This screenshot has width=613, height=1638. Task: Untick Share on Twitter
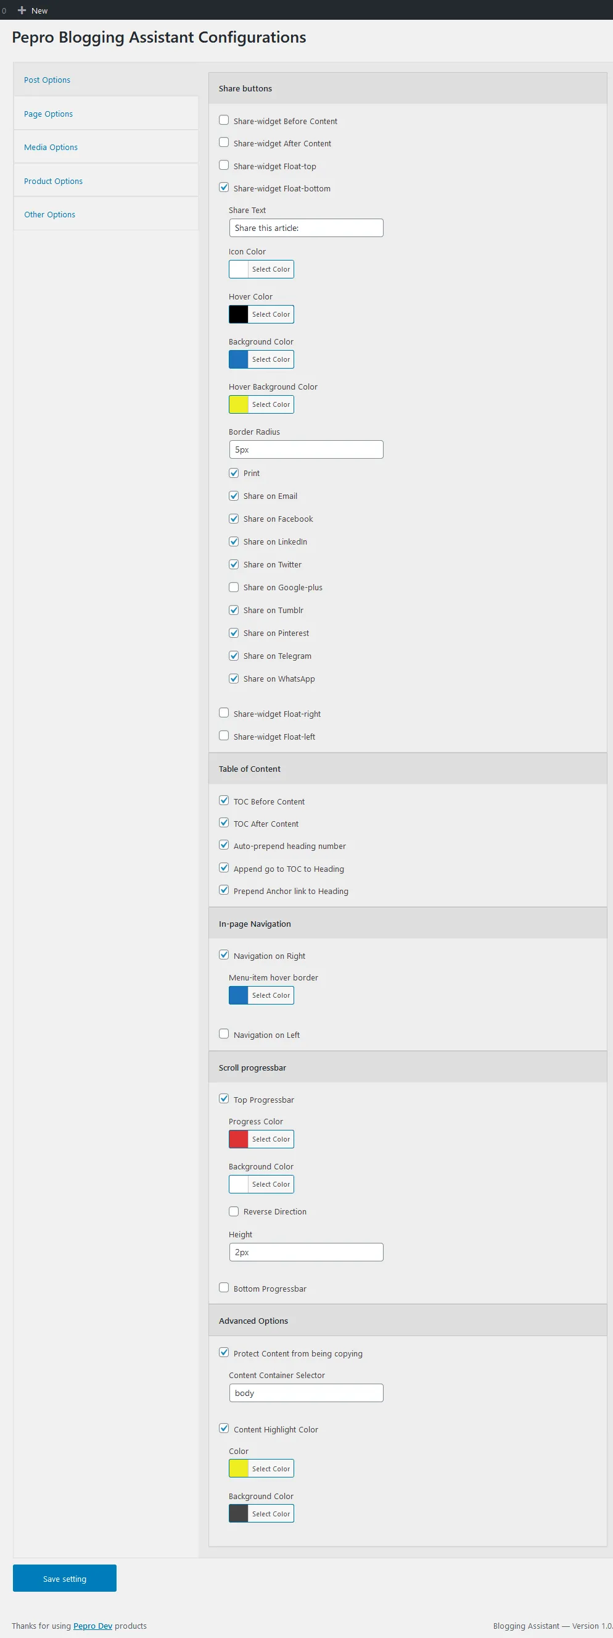tap(234, 565)
